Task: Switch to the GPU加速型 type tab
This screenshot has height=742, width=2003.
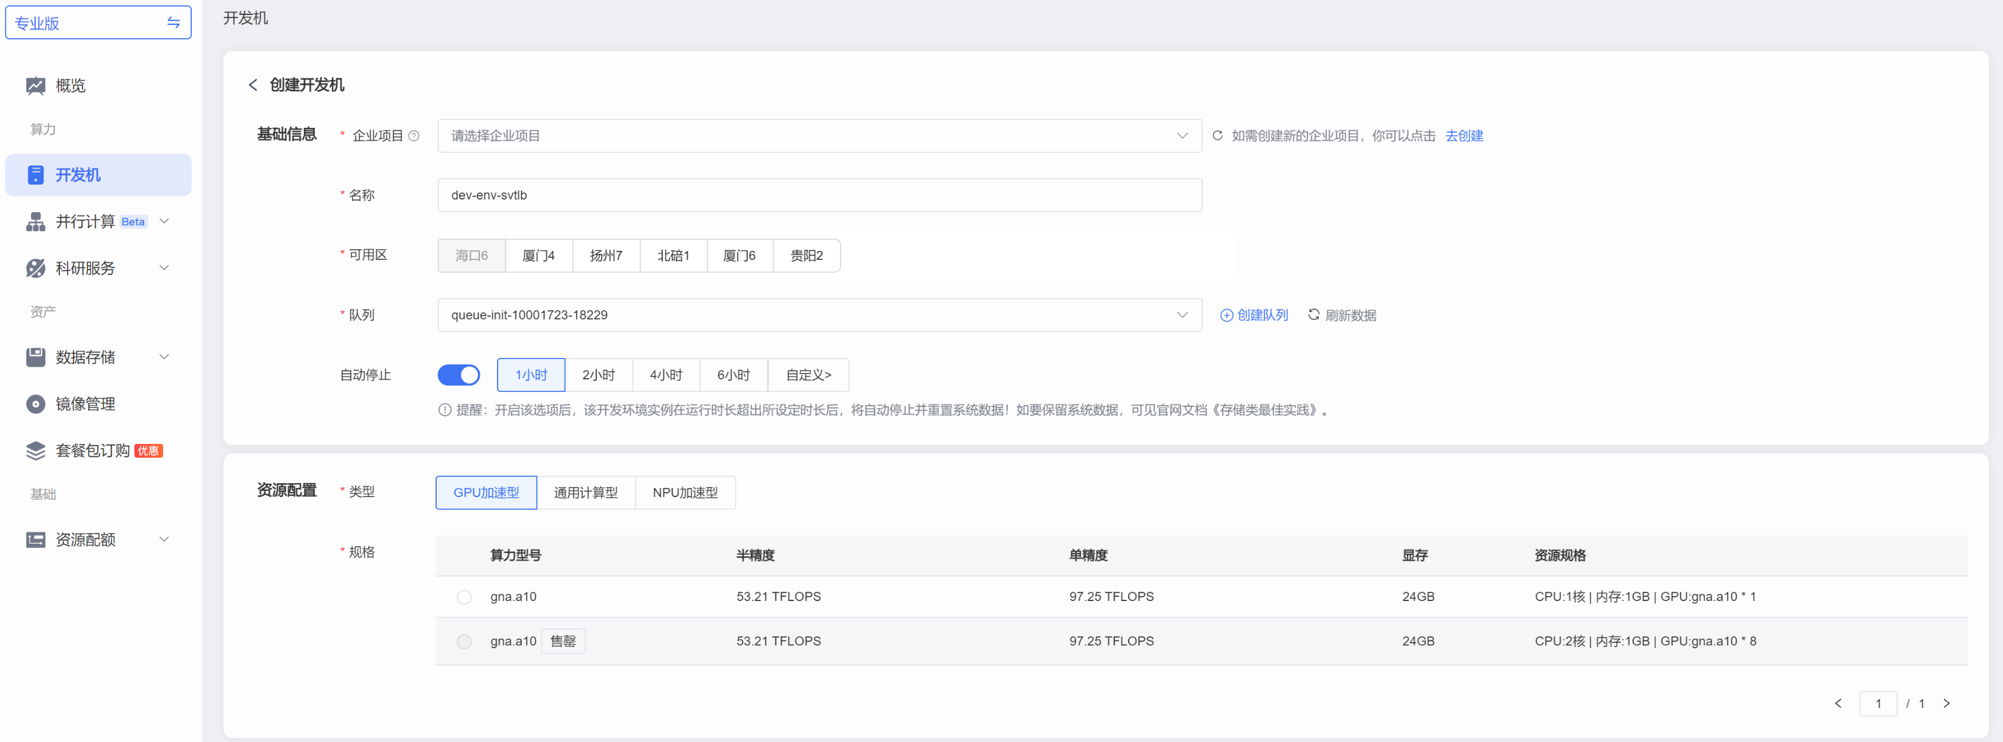Action: (486, 492)
